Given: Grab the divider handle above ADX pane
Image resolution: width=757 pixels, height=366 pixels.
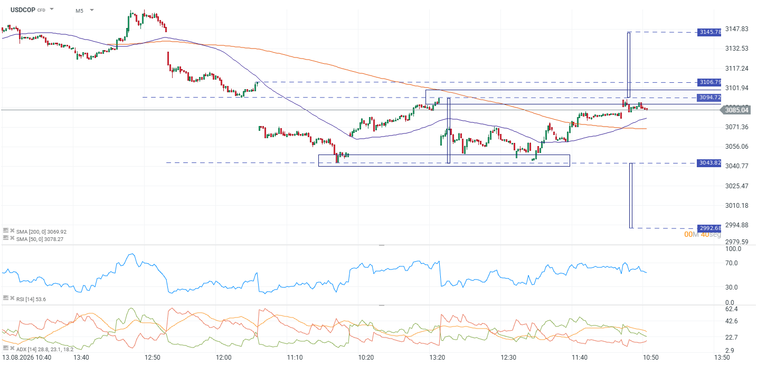Looking at the screenshot, I should click(382, 305).
